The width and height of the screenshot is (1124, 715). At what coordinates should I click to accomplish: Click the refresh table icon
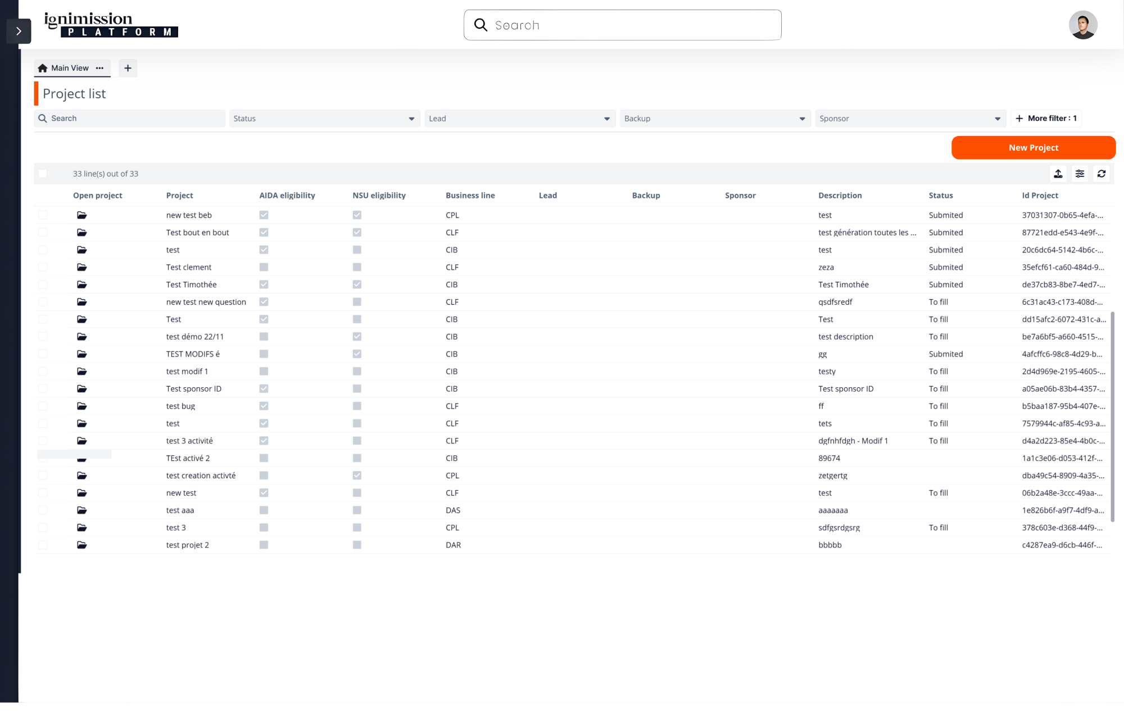[x=1102, y=174]
